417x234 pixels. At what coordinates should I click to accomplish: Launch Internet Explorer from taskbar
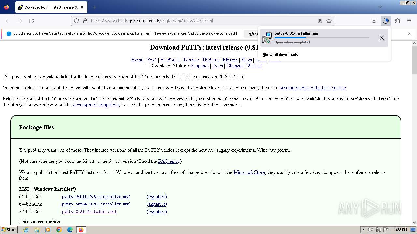[26, 230]
